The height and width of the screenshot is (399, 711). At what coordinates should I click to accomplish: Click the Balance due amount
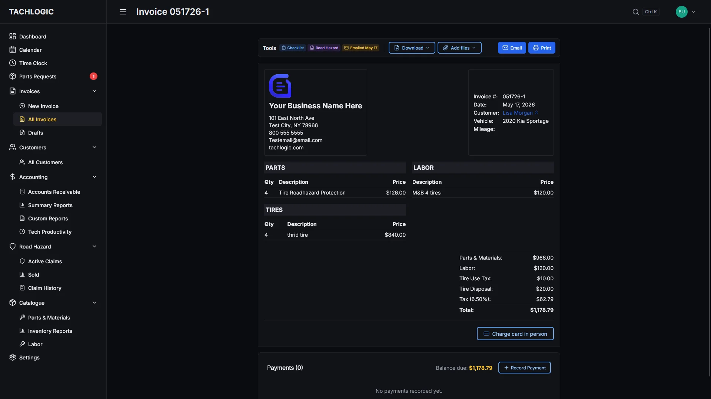[x=481, y=368]
